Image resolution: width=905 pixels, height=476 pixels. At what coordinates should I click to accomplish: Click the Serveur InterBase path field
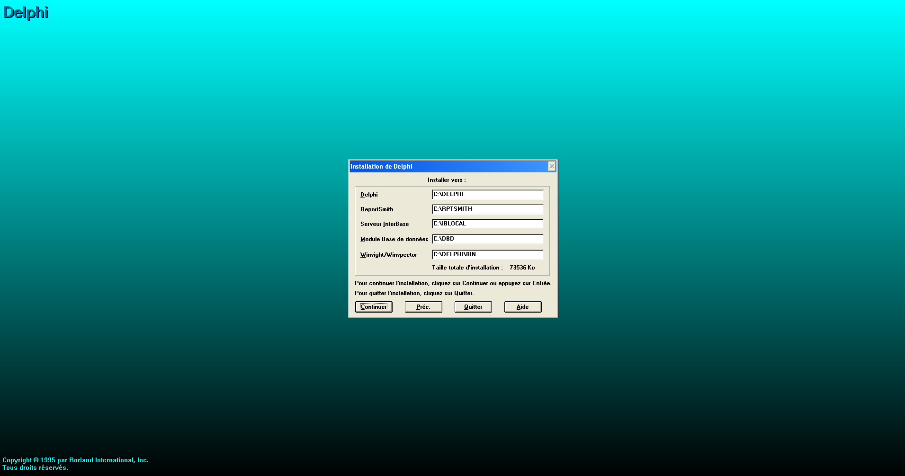pyautogui.click(x=488, y=224)
